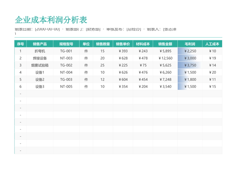Click the 焊接设备 product cell
Viewport: 242px width, 171px height.
pyautogui.click(x=39, y=58)
